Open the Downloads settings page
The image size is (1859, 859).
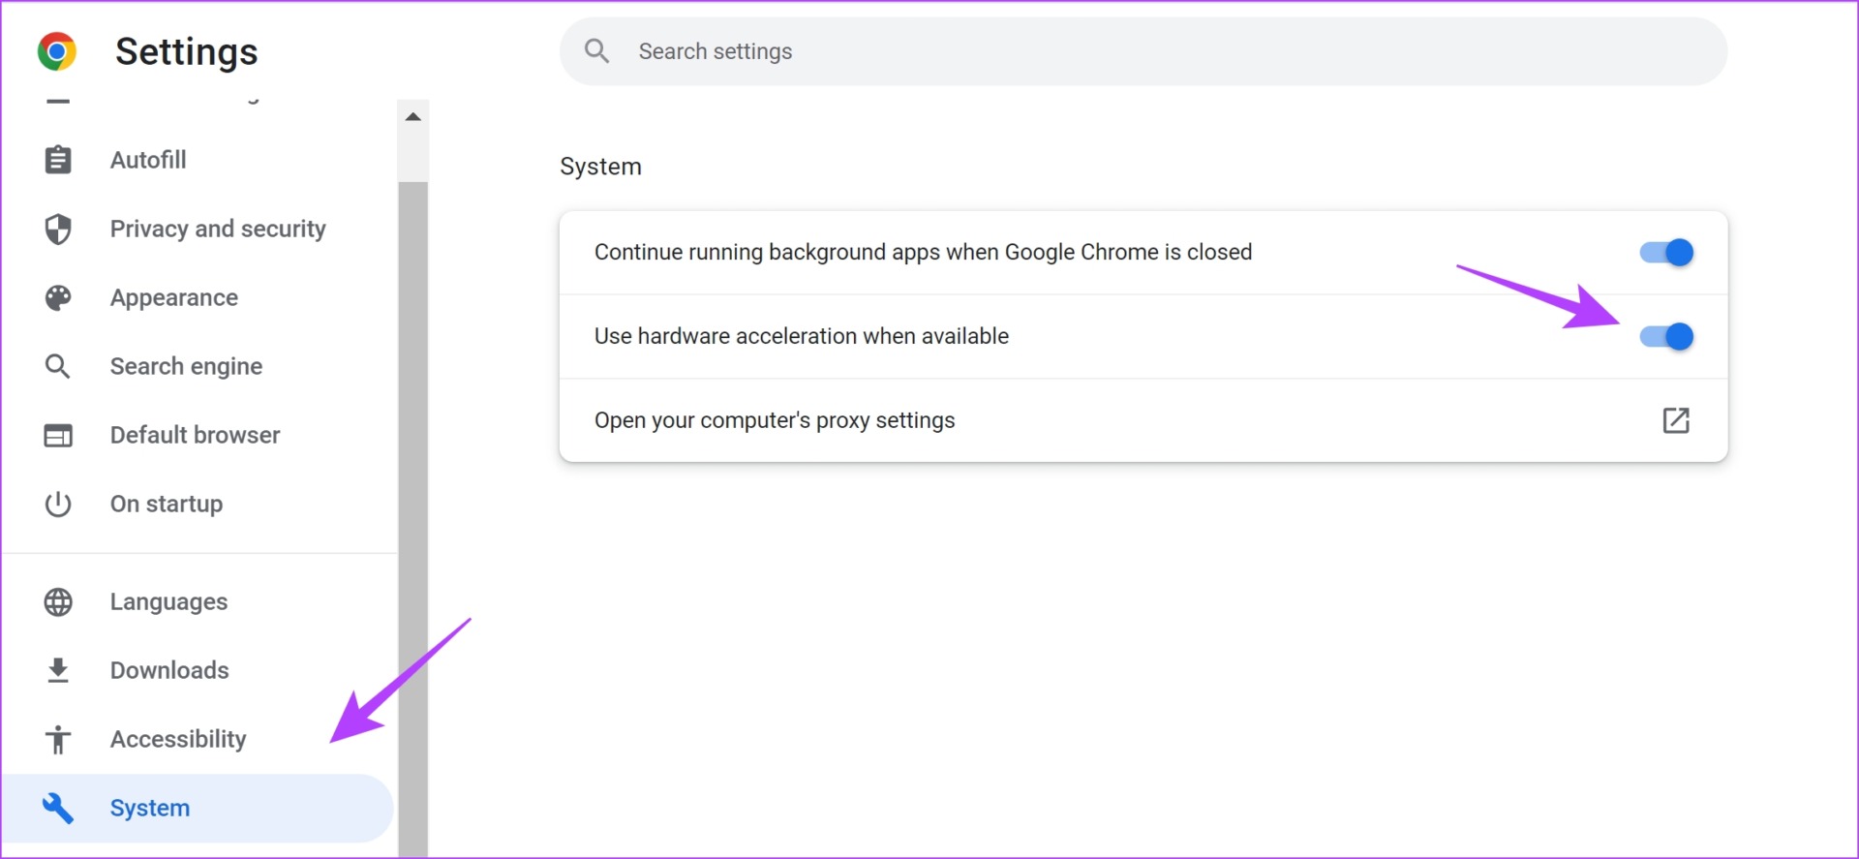pyautogui.click(x=169, y=670)
